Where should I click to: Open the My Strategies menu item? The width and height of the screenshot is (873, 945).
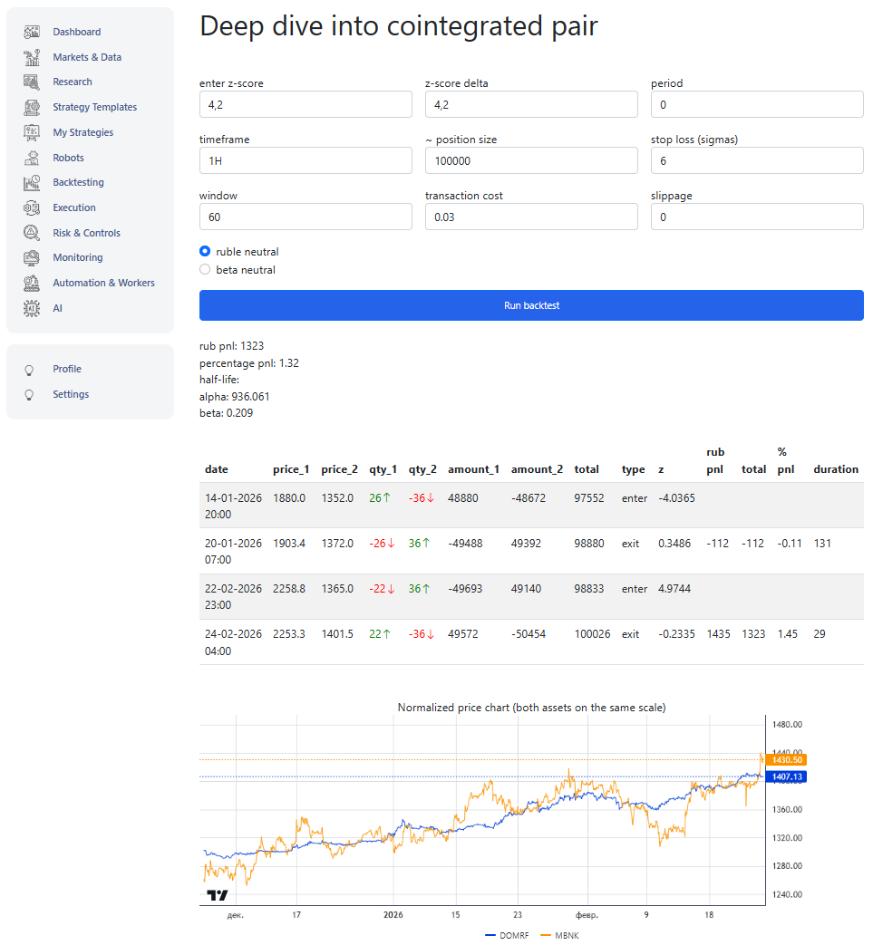[x=82, y=132]
